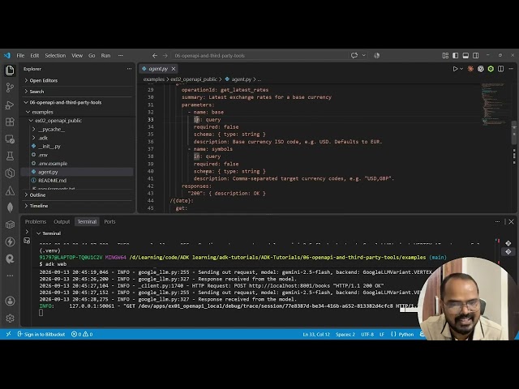Switch to the Ports panel tab
The height and width of the screenshot is (389, 519).
(x=109, y=221)
